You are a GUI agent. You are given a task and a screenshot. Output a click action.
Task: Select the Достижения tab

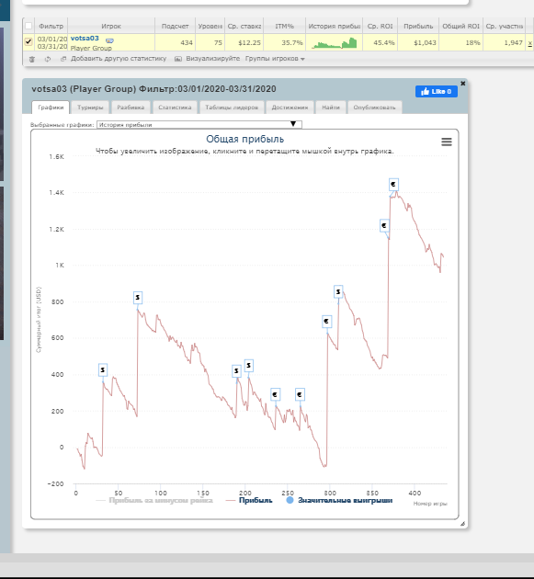point(290,108)
